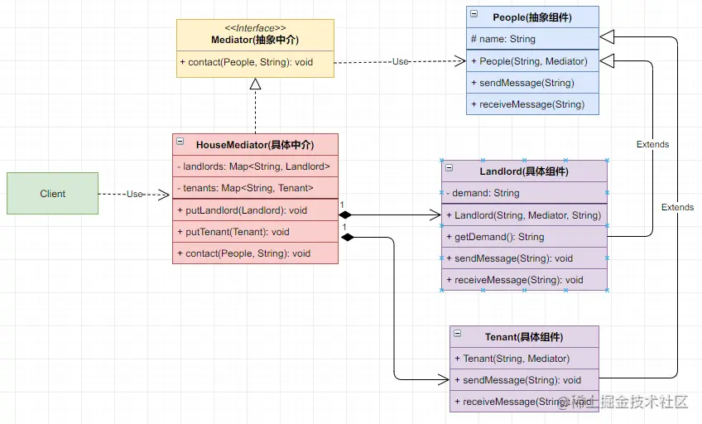Viewport: 702px width, 424px height.
Task: Click getDemand(): String method
Action: (524, 236)
